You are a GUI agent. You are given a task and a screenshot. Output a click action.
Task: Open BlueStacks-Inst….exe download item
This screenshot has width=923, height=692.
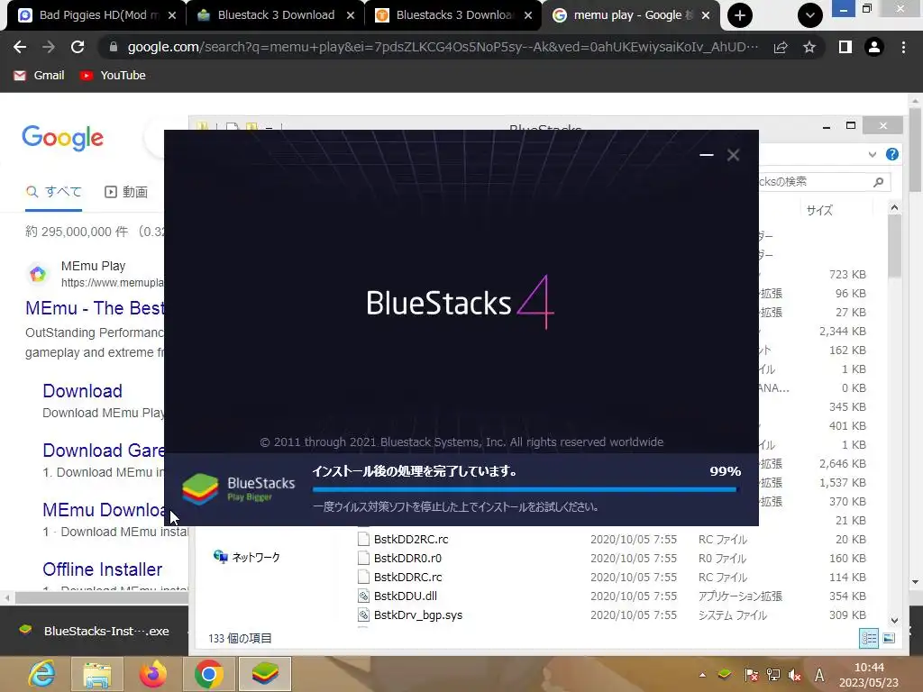click(94, 631)
